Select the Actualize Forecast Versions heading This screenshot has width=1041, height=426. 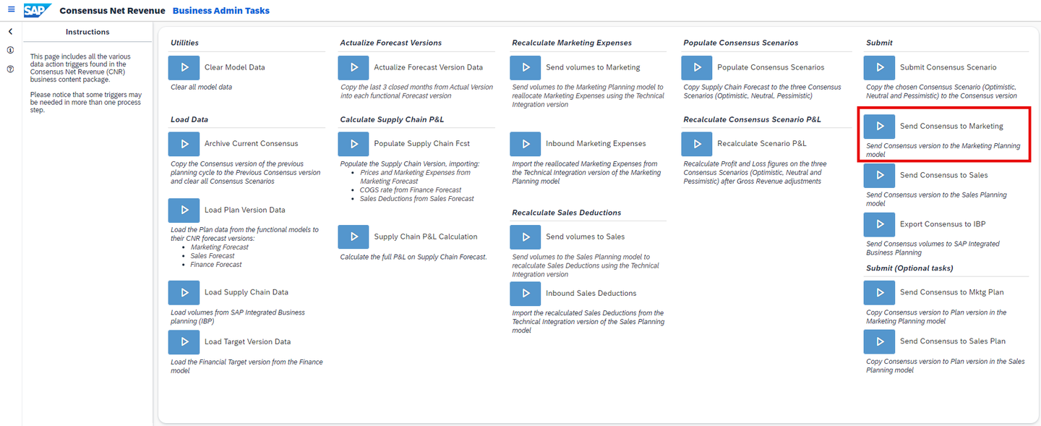(x=391, y=43)
